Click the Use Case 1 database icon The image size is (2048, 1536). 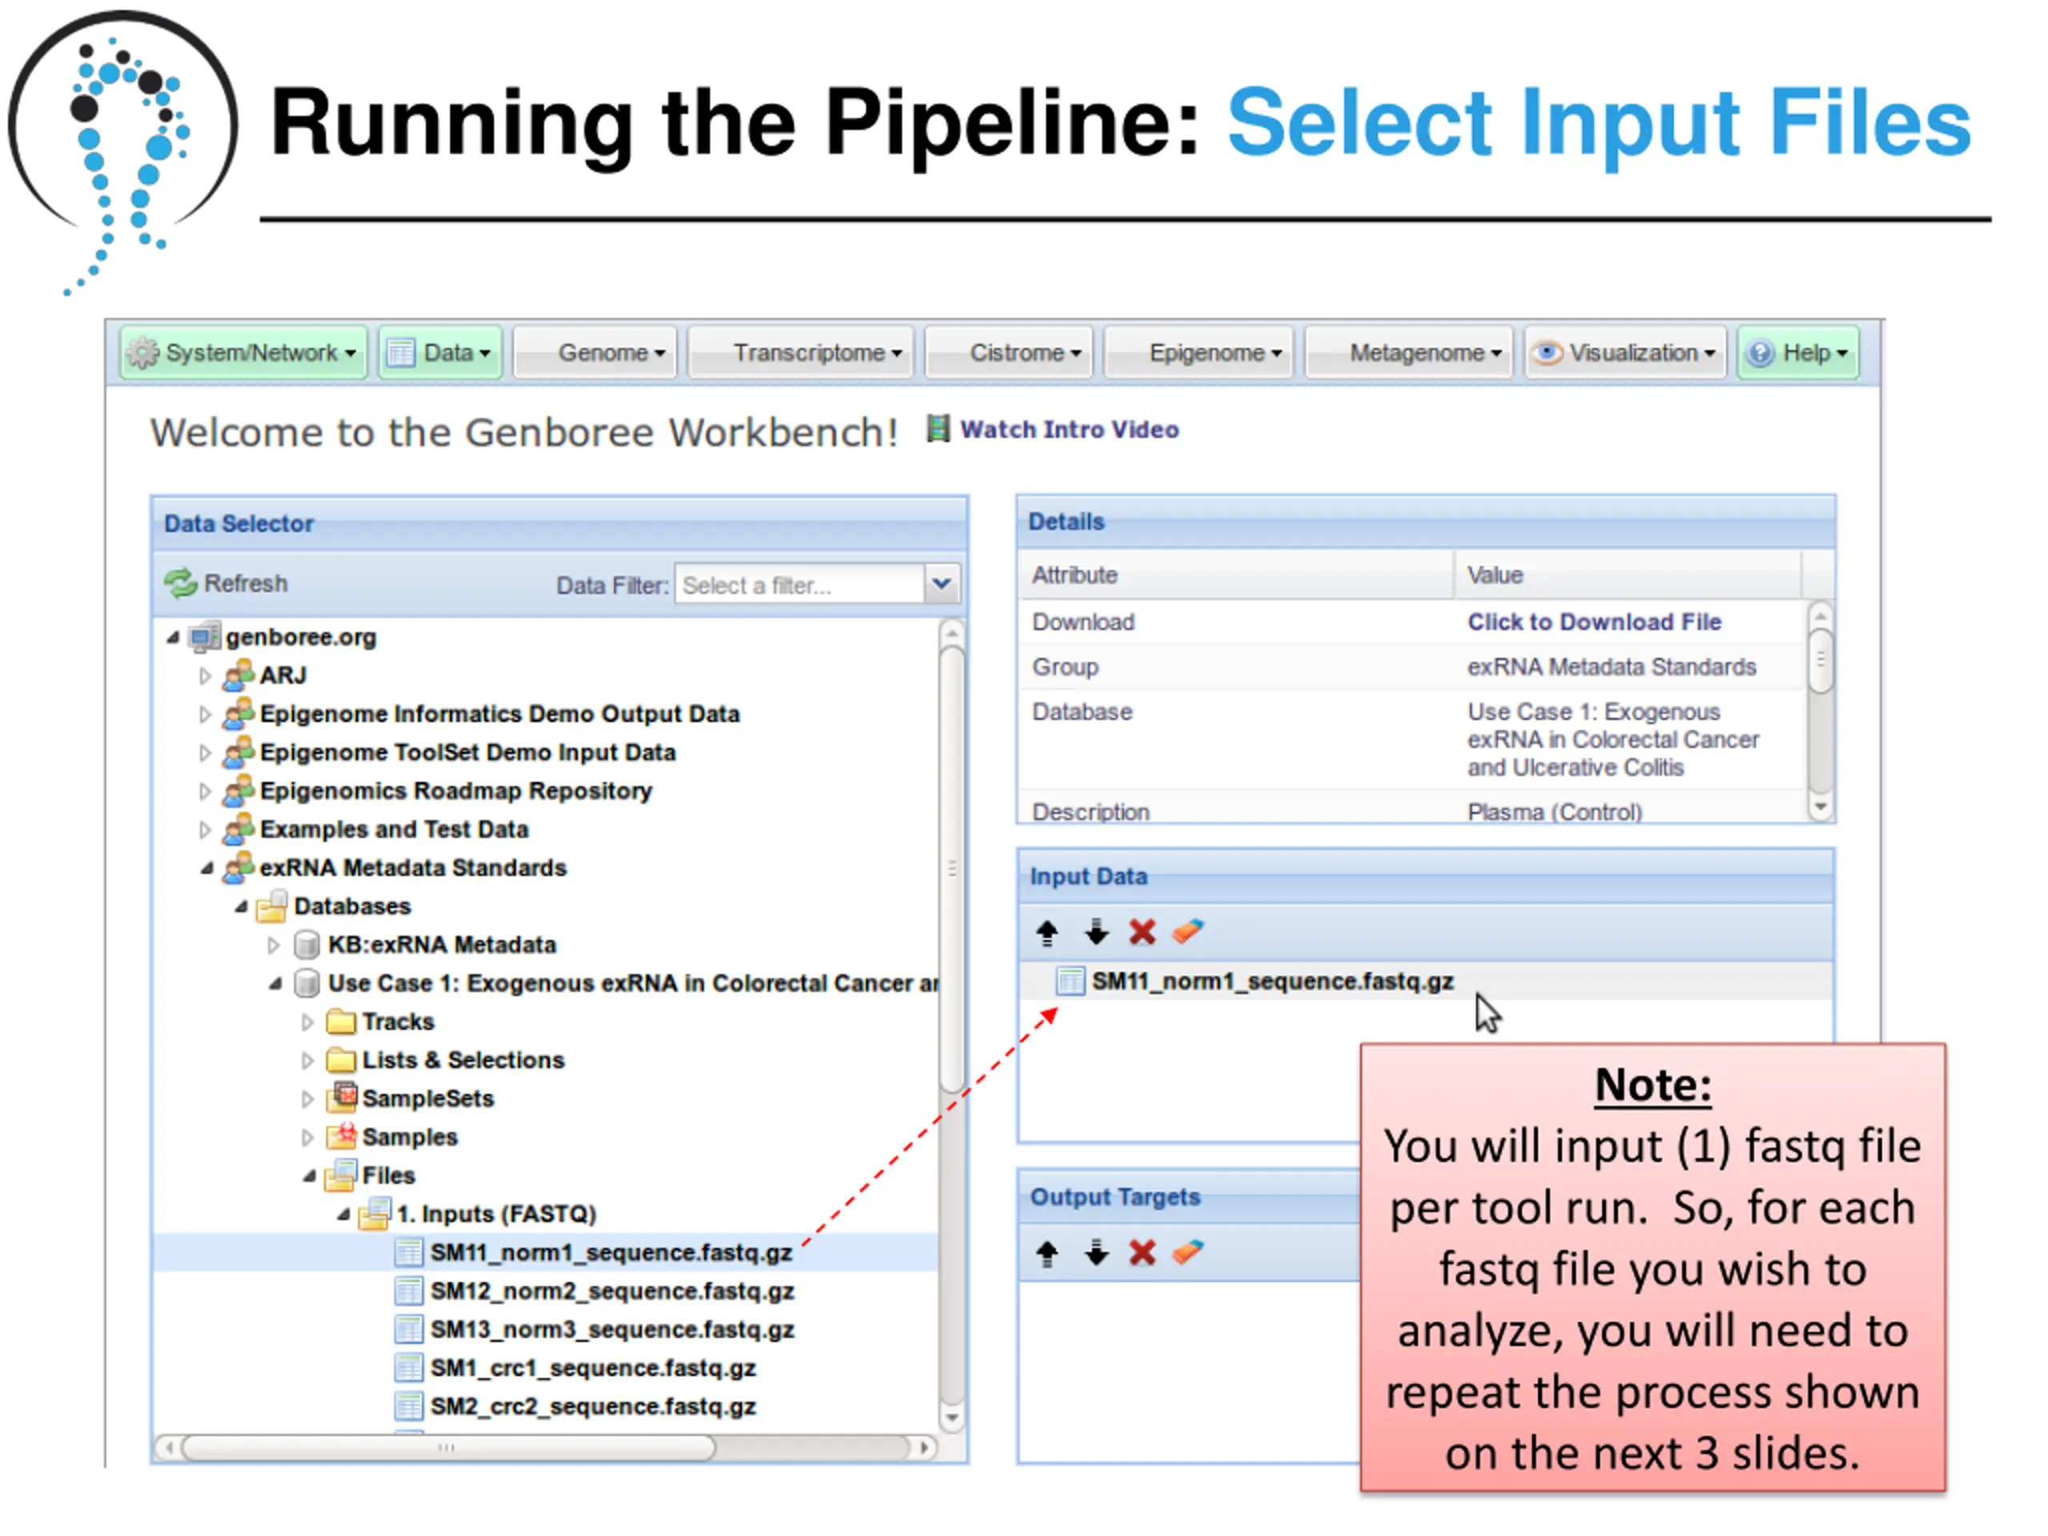click(x=306, y=983)
